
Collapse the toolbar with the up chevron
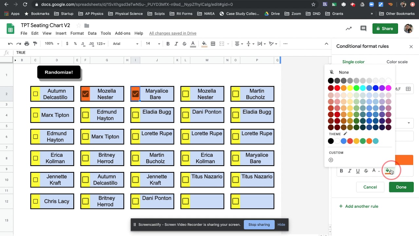click(326, 44)
